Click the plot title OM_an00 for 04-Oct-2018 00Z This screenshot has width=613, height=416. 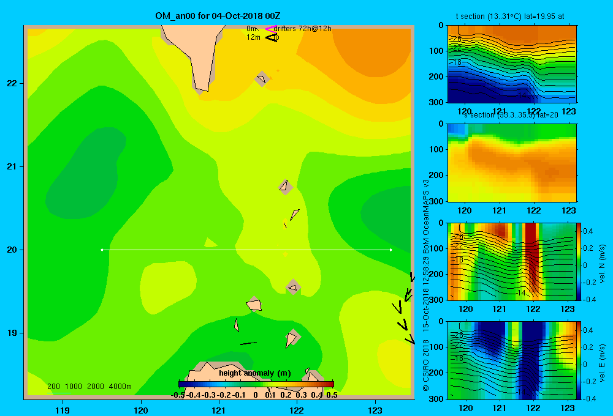coord(218,16)
